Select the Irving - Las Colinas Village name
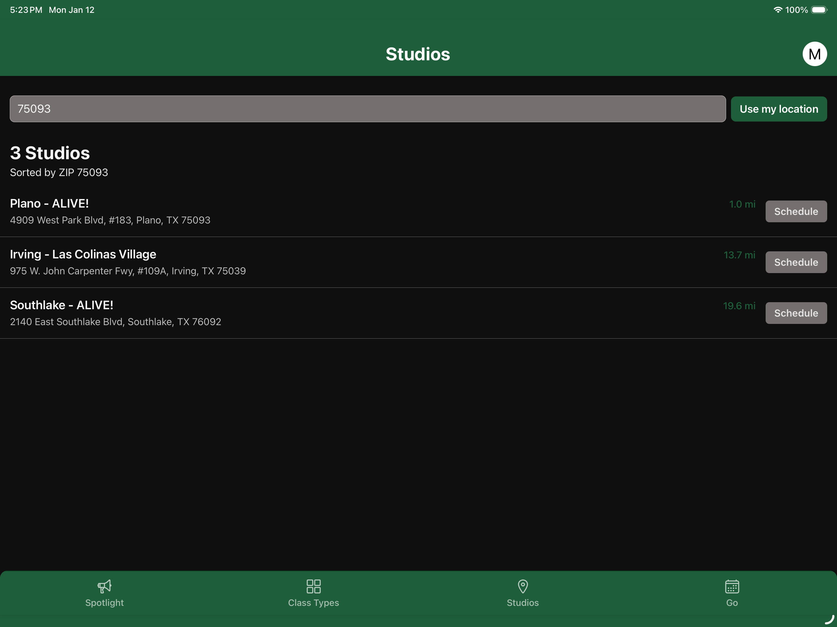The height and width of the screenshot is (627, 837). (83, 254)
